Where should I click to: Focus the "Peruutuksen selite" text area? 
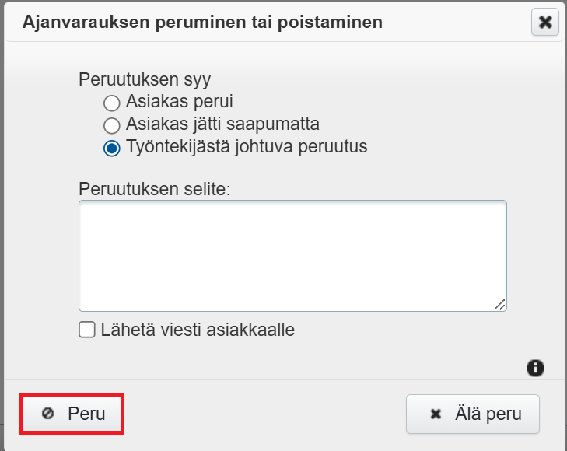(292, 255)
